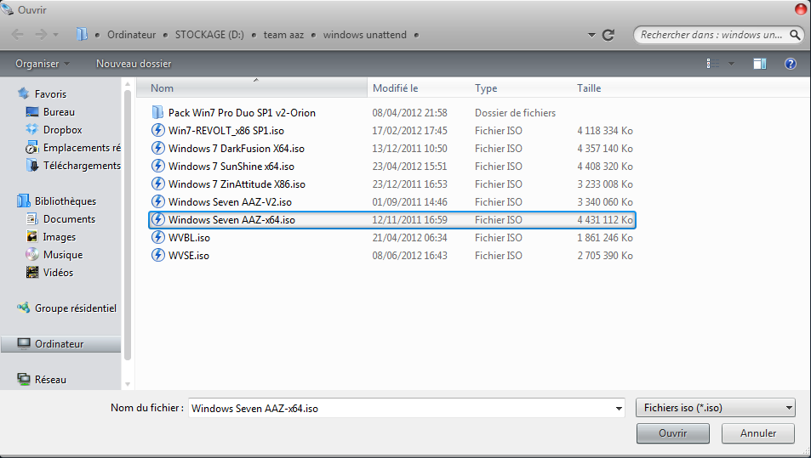Screen dimensions: 811x458
Task: Click size 1 861 246 Ko cell
Action: [605, 238]
